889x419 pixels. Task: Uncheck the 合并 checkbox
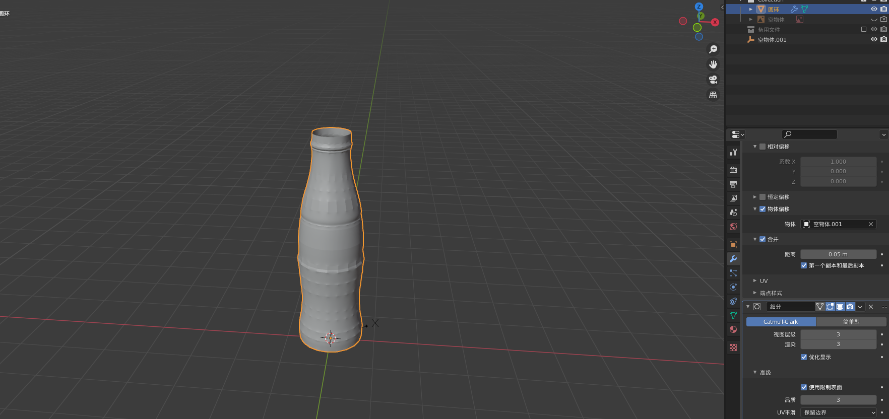pyautogui.click(x=763, y=239)
